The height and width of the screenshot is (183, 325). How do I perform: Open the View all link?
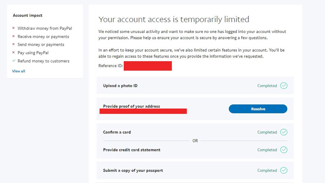pyautogui.click(x=19, y=71)
